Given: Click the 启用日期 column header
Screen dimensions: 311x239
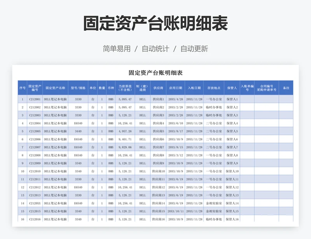Looking at the screenshot, I should [176, 88].
